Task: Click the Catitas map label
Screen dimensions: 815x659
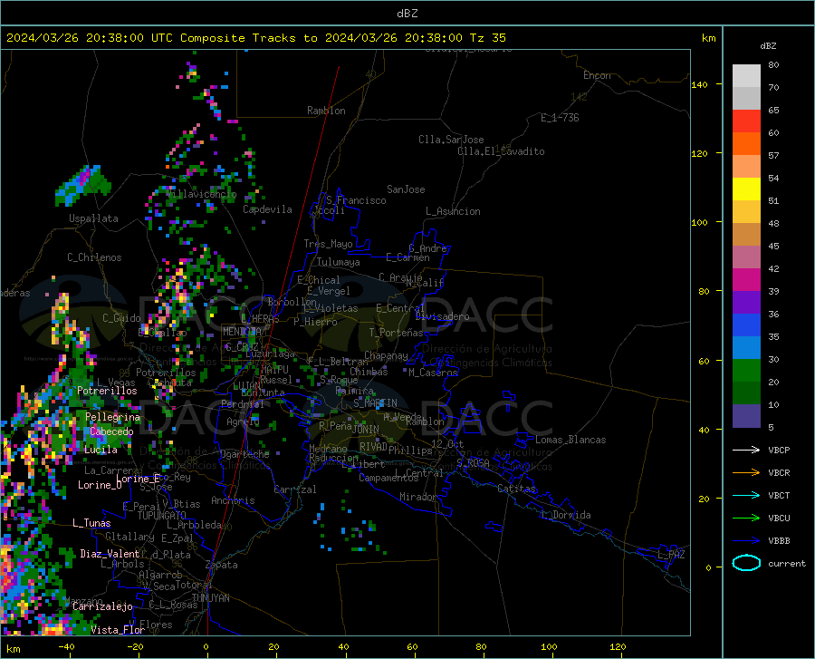Action: pos(516,489)
